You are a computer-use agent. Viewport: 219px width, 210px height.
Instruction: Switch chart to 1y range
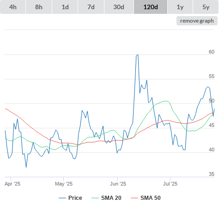click(x=180, y=7)
